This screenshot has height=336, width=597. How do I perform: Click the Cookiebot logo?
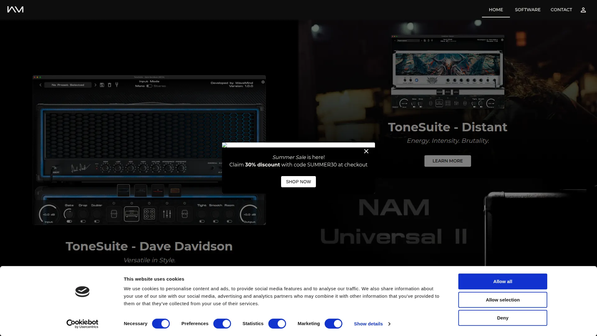click(82, 324)
